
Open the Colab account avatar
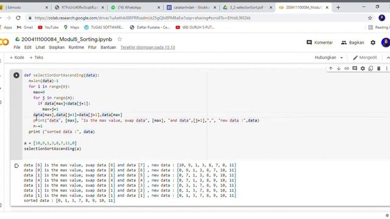pyautogui.click(x=386, y=43)
